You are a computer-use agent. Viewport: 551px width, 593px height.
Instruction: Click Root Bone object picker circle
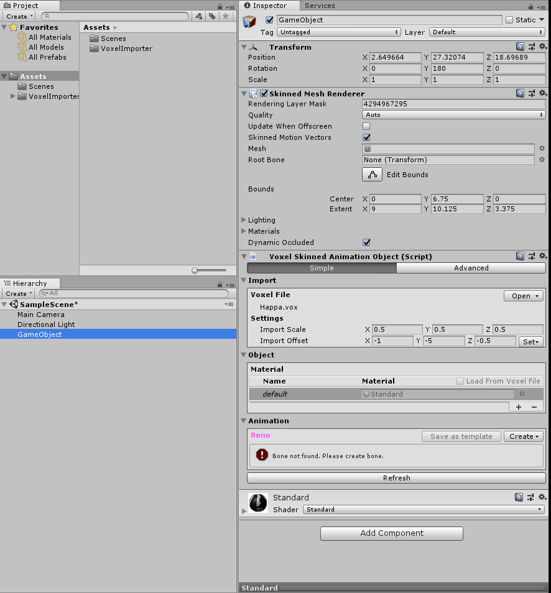pos(542,160)
